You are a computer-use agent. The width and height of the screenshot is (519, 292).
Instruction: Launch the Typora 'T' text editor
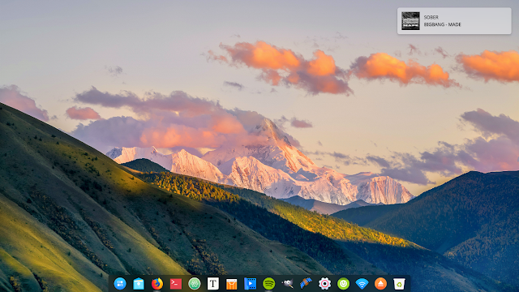coord(212,284)
